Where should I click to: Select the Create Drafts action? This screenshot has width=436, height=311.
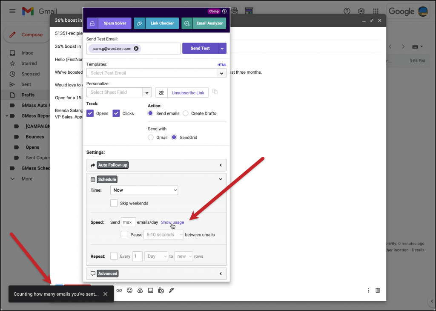pos(185,113)
